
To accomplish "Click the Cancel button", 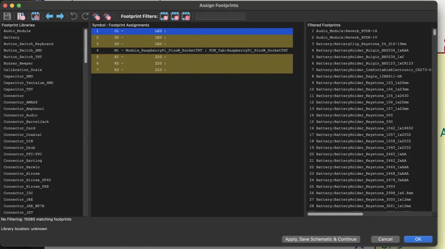I will (385, 239).
